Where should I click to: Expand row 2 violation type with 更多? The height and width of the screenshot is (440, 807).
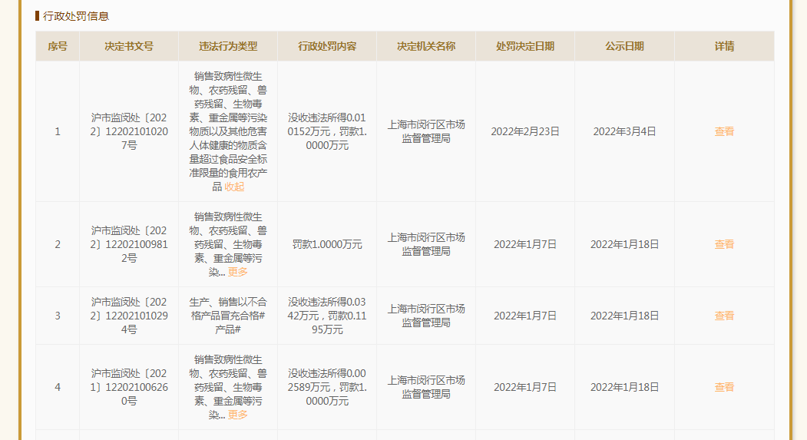pos(238,272)
